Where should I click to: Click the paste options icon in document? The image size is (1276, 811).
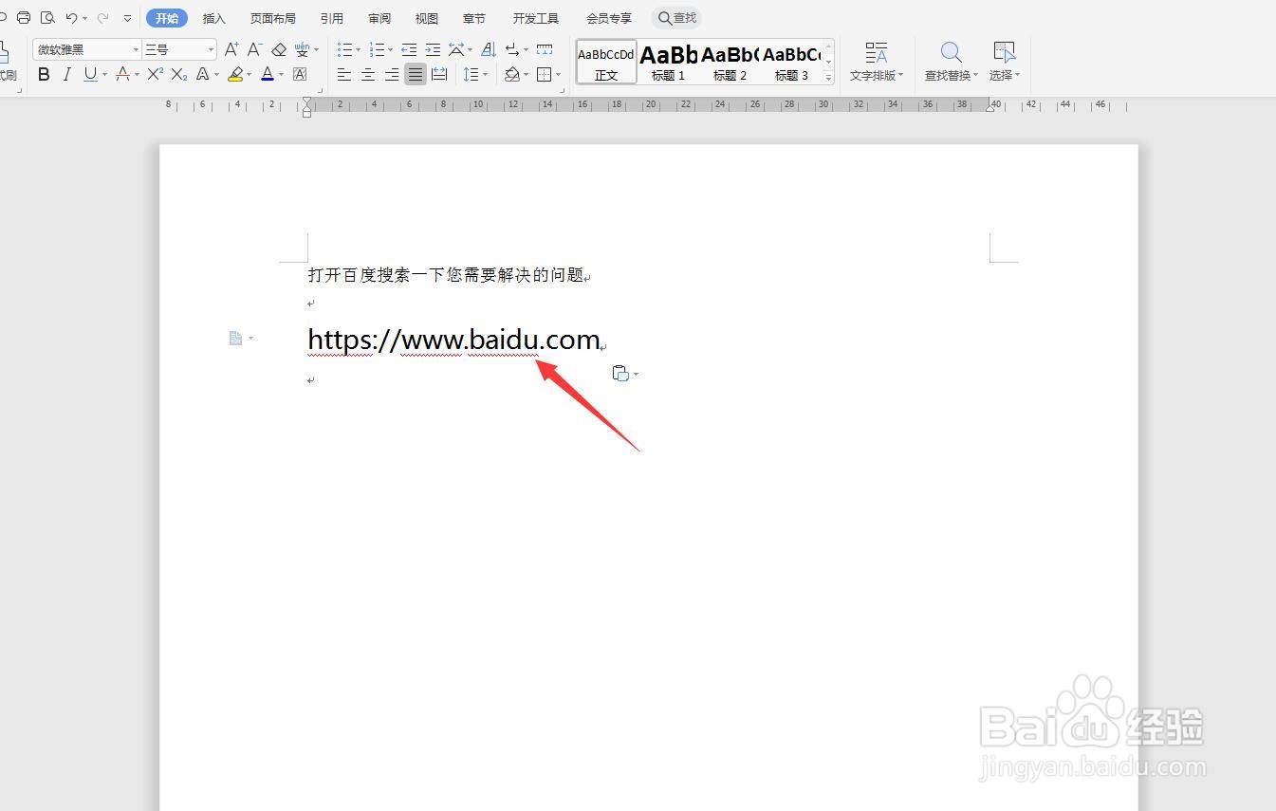point(620,374)
